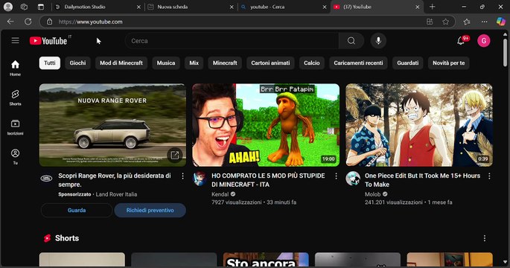Select the Tutti filter chip
The width and height of the screenshot is (510, 268).
(50, 63)
